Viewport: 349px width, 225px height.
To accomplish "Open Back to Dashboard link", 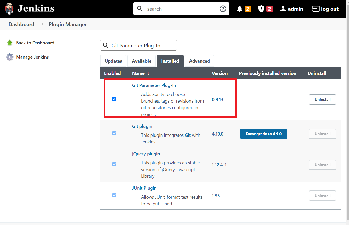I will point(35,43).
